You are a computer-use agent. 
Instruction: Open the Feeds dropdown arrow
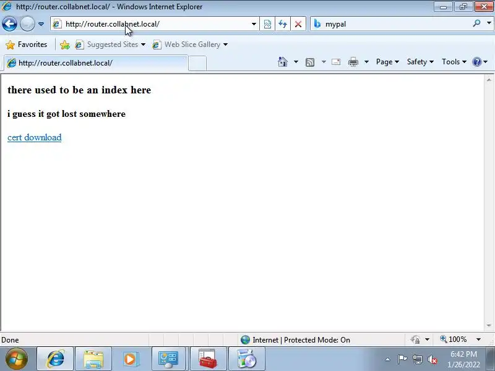point(324,62)
